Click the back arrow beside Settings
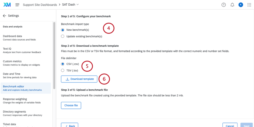Screen dimensions: 254x127 point(4,16)
